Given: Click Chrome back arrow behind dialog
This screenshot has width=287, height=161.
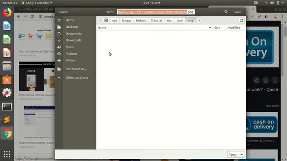Looking at the screenshot, I should pyautogui.click(x=19, y=17).
